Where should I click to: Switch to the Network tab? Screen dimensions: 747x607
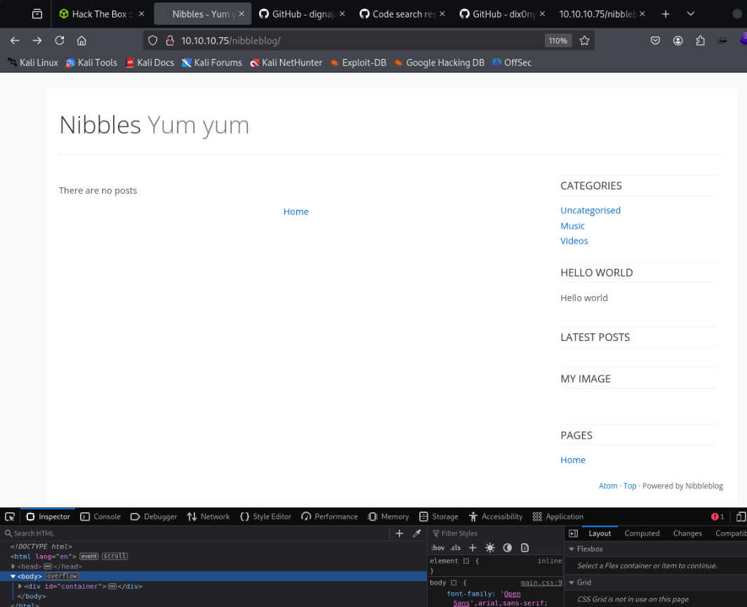(209, 516)
